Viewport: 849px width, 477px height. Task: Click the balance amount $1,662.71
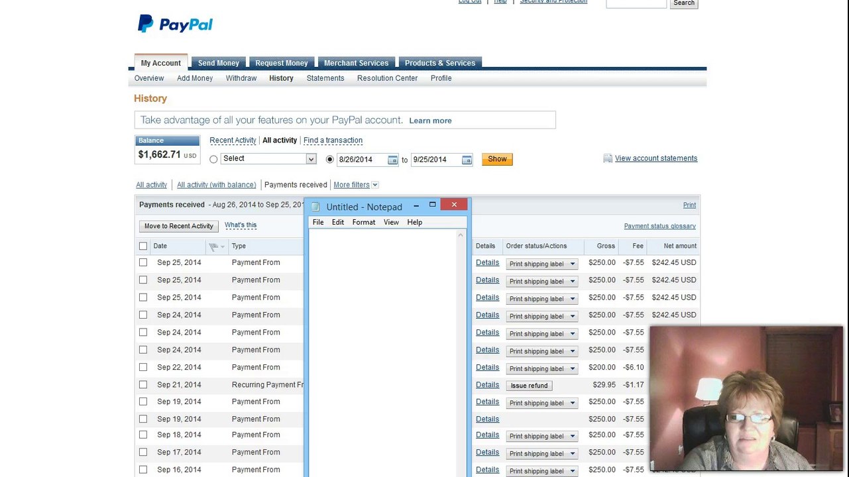159,154
